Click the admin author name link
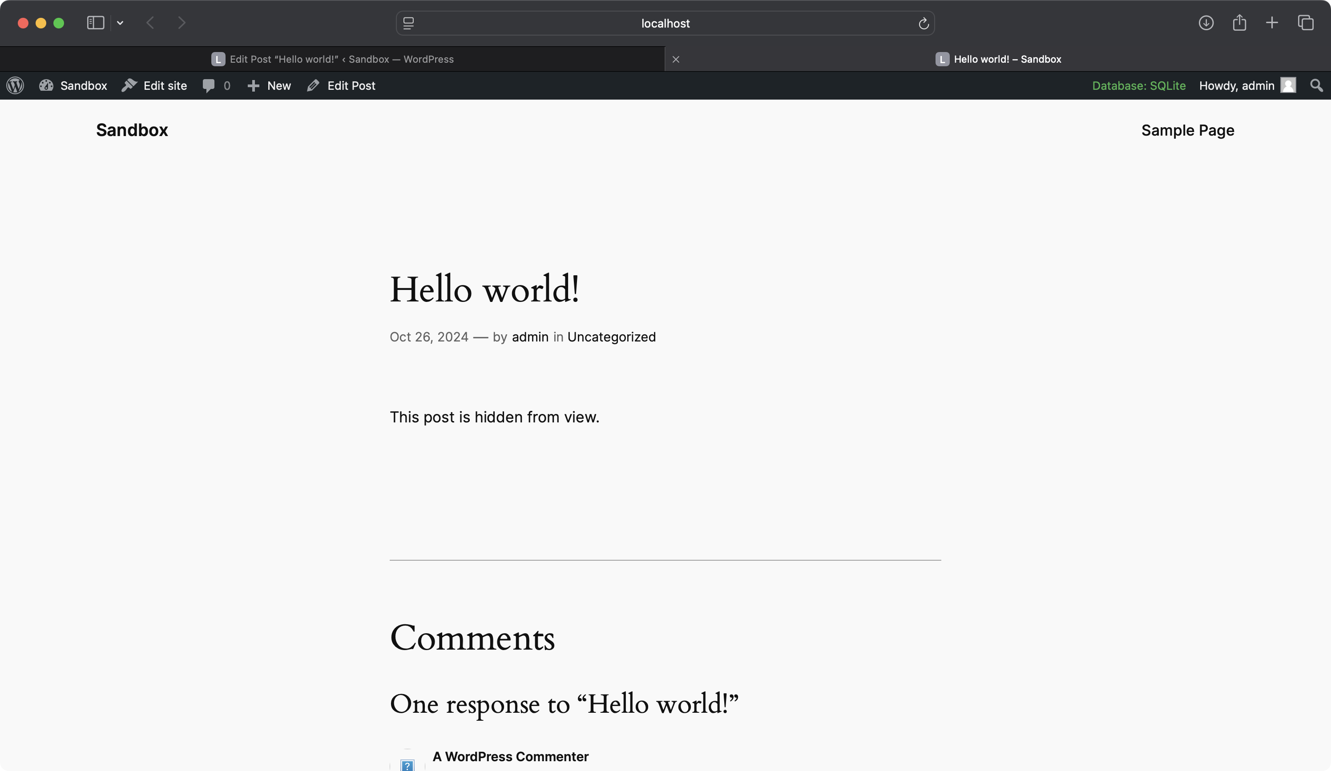 530,337
